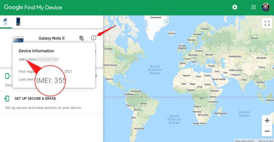Viewport: 274px width, 142px height.
Task: Click Kazakhstan label on the map
Action: click(235, 56)
